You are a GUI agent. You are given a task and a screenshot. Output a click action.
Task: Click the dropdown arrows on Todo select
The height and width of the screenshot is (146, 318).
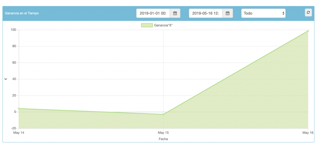283,13
